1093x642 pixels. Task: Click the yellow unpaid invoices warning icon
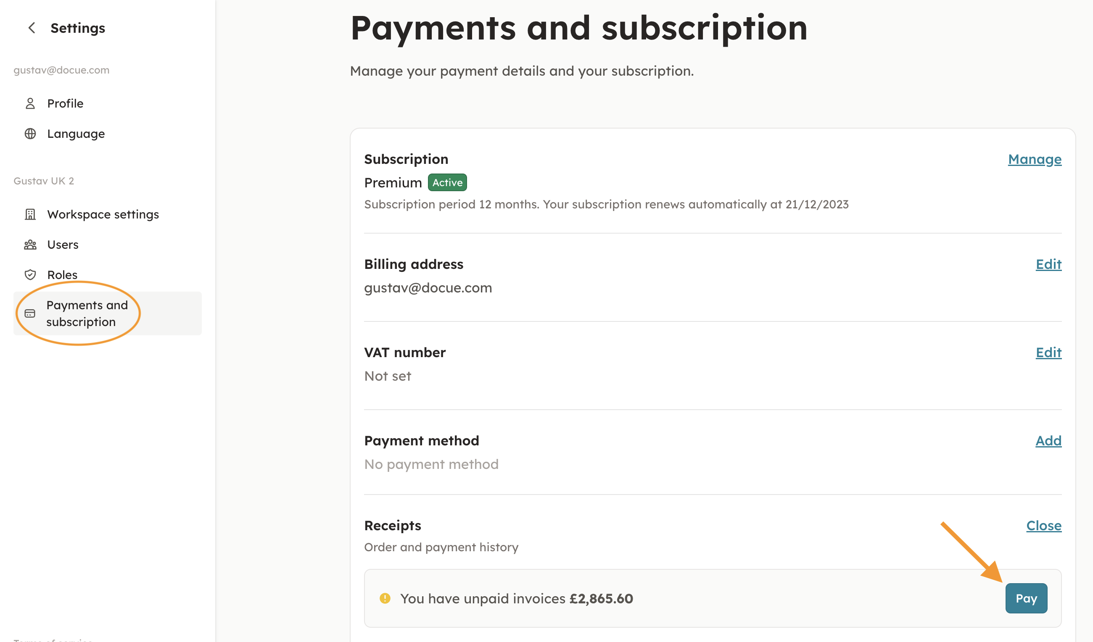[385, 599]
